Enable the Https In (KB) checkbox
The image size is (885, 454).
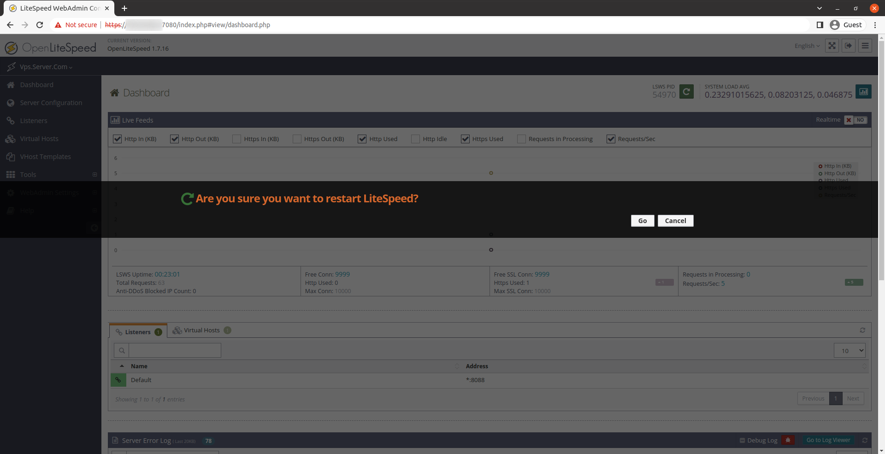click(x=236, y=139)
